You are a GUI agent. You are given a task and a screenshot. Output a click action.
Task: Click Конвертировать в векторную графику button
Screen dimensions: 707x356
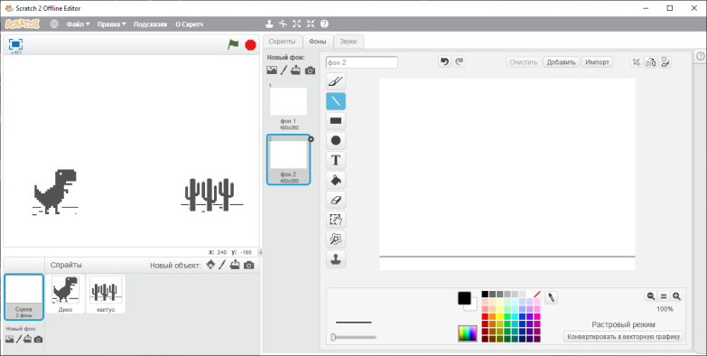click(x=624, y=337)
